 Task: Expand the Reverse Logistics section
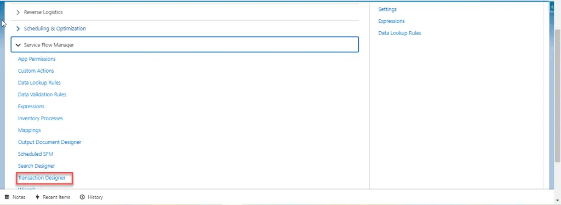(x=184, y=12)
